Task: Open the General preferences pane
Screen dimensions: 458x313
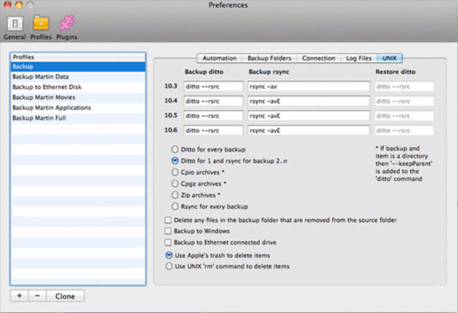Action: pyautogui.click(x=15, y=28)
